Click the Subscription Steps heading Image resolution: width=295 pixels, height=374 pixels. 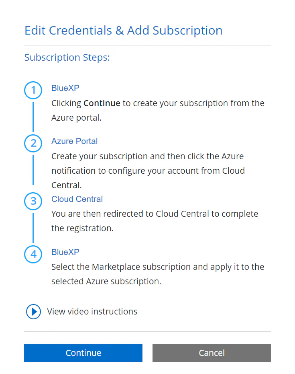click(67, 58)
